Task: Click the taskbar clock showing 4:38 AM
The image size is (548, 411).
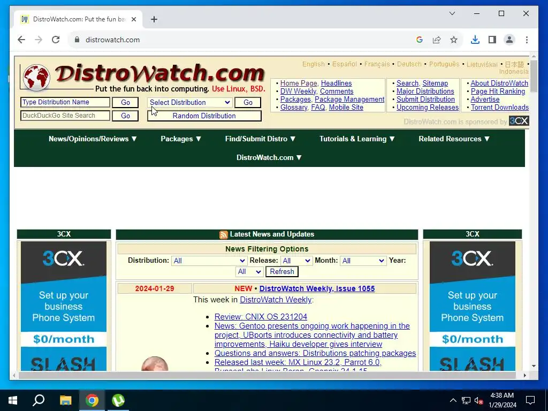Action: click(x=502, y=400)
